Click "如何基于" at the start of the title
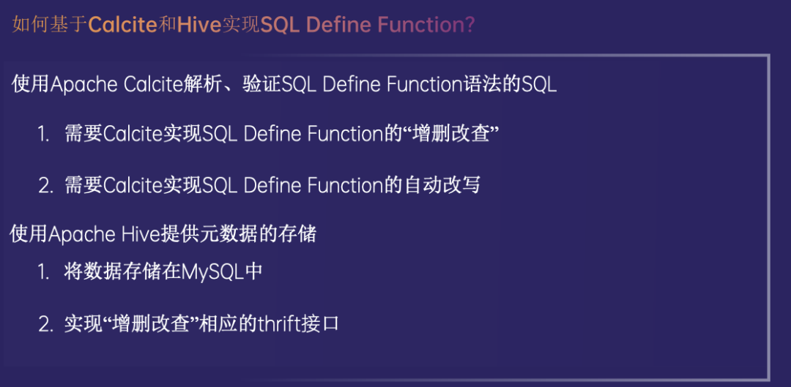791x387 pixels. (x=49, y=26)
